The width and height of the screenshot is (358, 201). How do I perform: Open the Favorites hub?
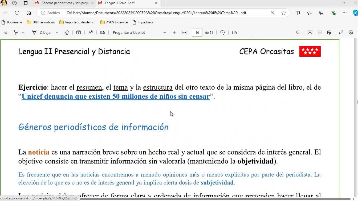tap(310, 13)
